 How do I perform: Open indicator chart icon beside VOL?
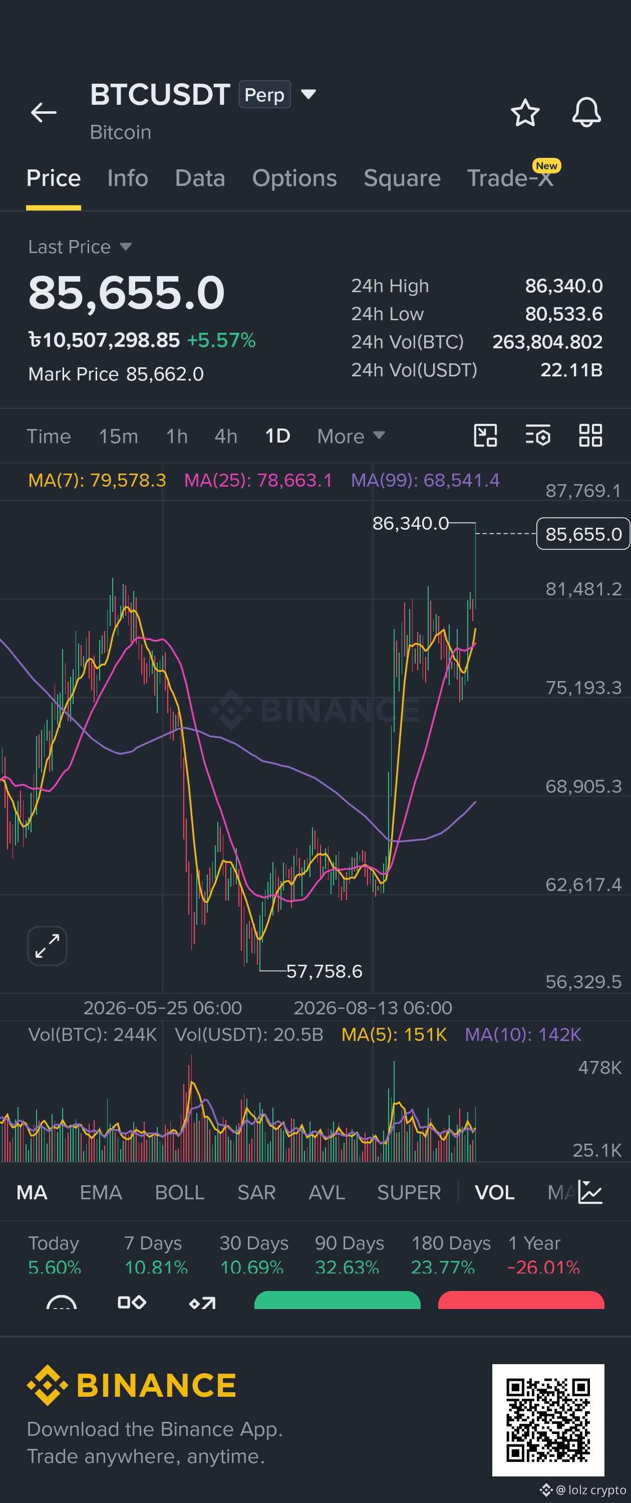point(589,1192)
